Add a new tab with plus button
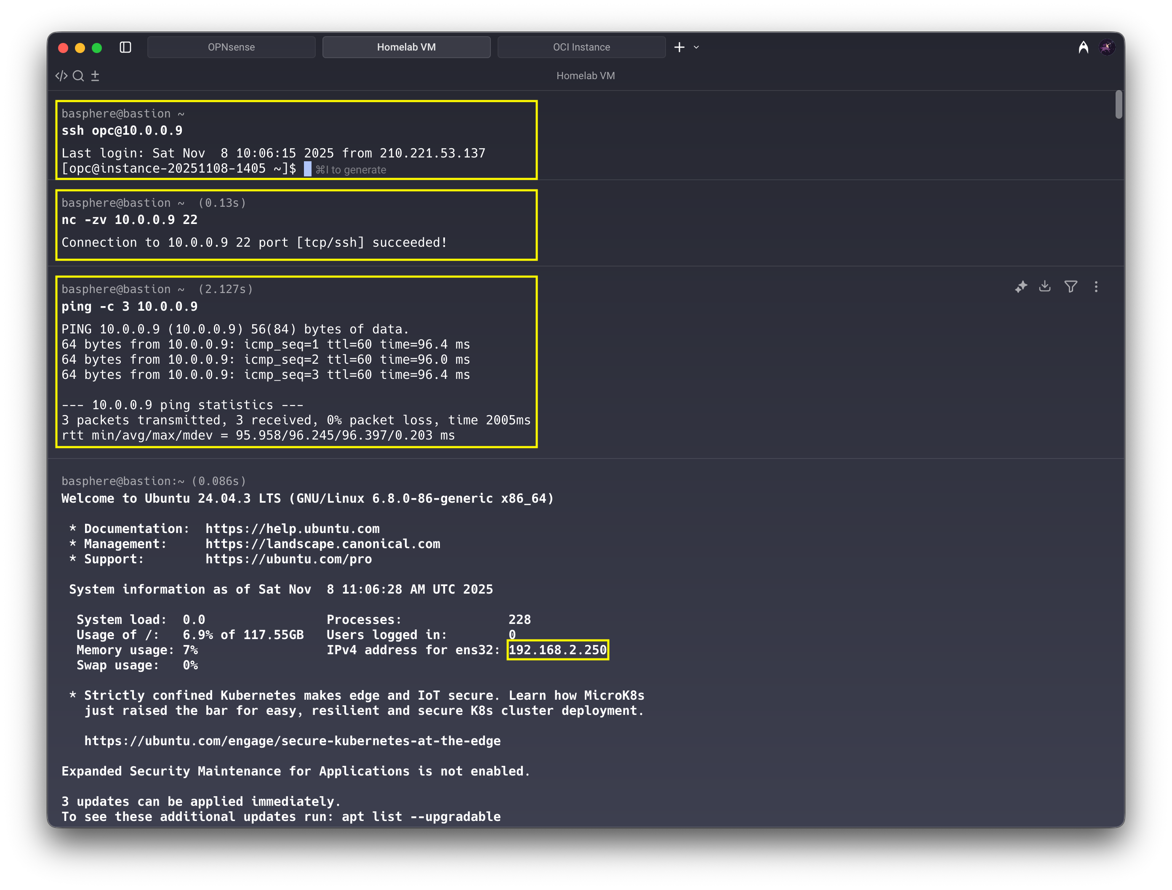 click(679, 47)
